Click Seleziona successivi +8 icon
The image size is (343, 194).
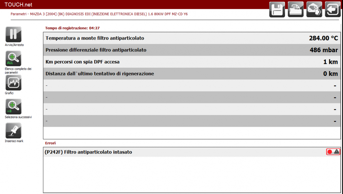click(x=13, y=107)
